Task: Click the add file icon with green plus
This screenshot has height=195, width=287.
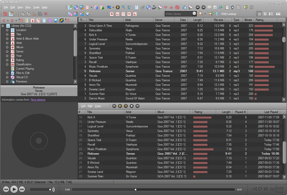Action: coord(70,7)
